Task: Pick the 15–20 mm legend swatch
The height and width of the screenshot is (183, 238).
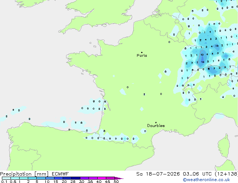Action: tap(59, 178)
